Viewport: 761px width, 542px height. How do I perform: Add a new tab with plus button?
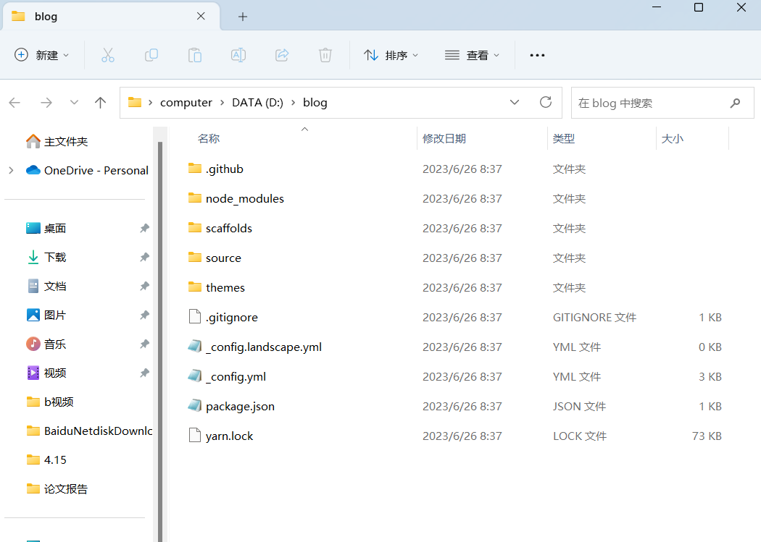tap(243, 17)
